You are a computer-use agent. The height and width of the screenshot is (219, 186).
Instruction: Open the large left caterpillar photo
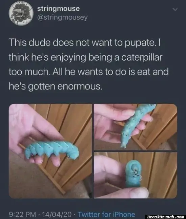pyautogui.click(x=50, y=151)
